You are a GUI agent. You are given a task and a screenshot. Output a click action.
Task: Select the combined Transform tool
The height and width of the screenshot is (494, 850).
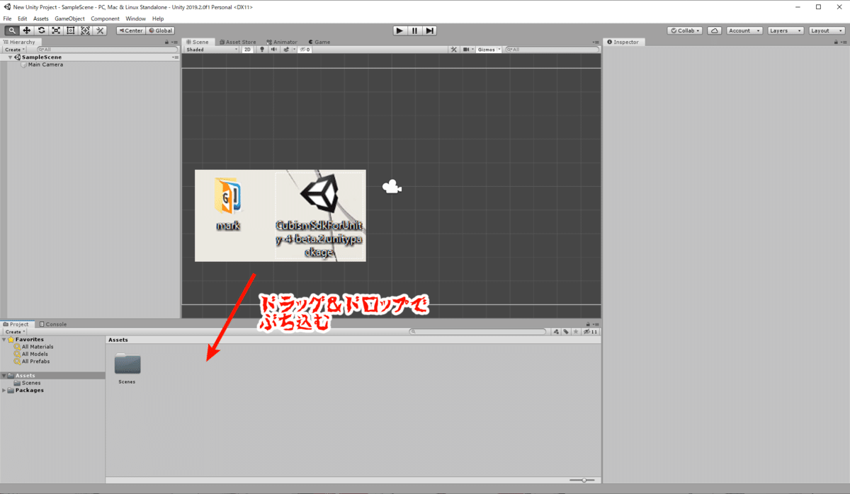pyautogui.click(x=85, y=30)
